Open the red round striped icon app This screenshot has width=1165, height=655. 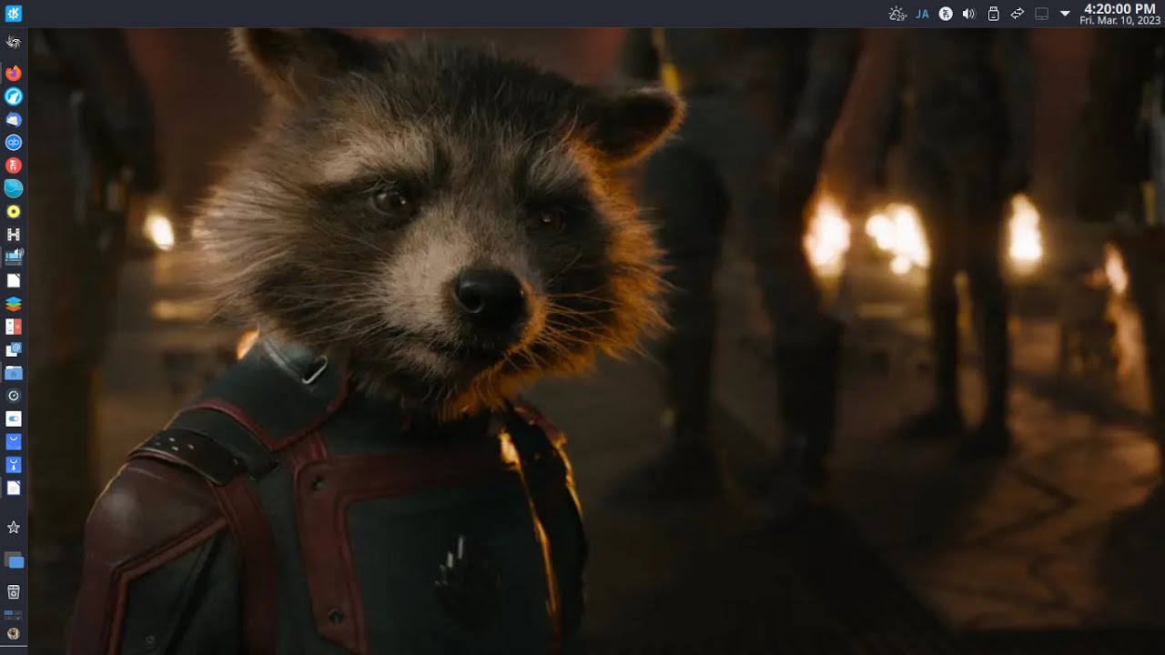[x=14, y=166]
